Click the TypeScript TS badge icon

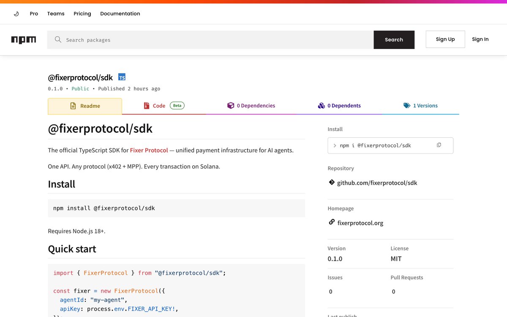coord(122,77)
